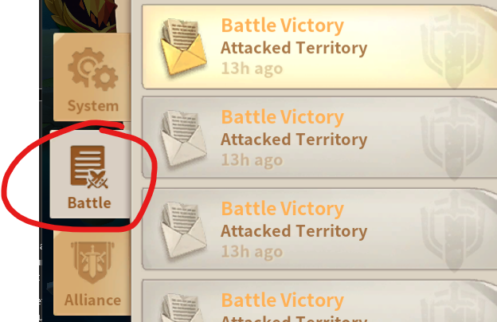497x322 pixels.
Task: Open the highlighted Battle Victory title
Action: [x=282, y=26]
